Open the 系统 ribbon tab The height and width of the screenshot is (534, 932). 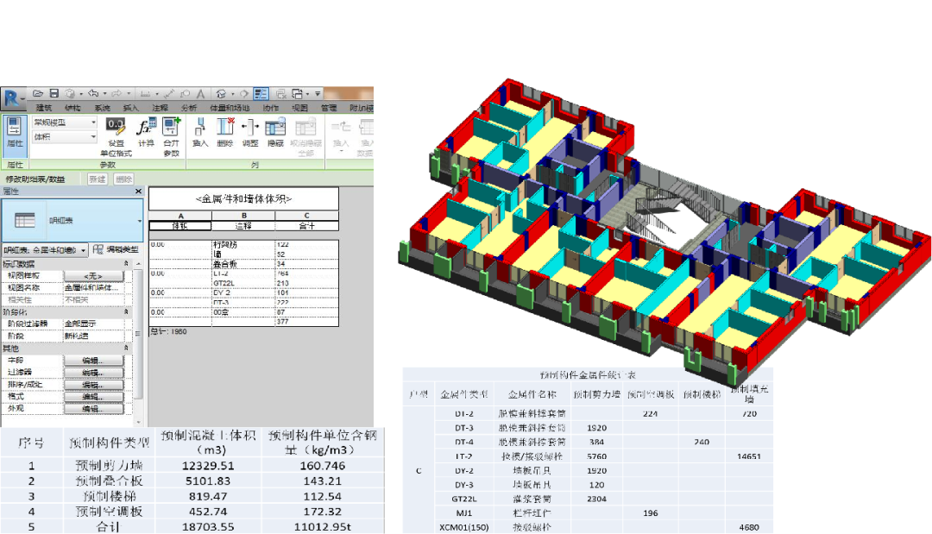click(102, 108)
